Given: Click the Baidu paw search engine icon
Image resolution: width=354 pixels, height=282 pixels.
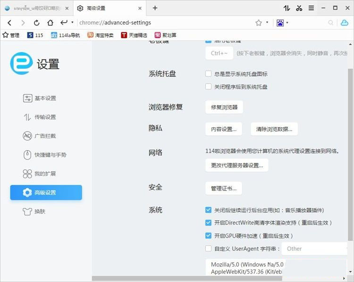Looking at the screenshot, I should (x=280, y=23).
